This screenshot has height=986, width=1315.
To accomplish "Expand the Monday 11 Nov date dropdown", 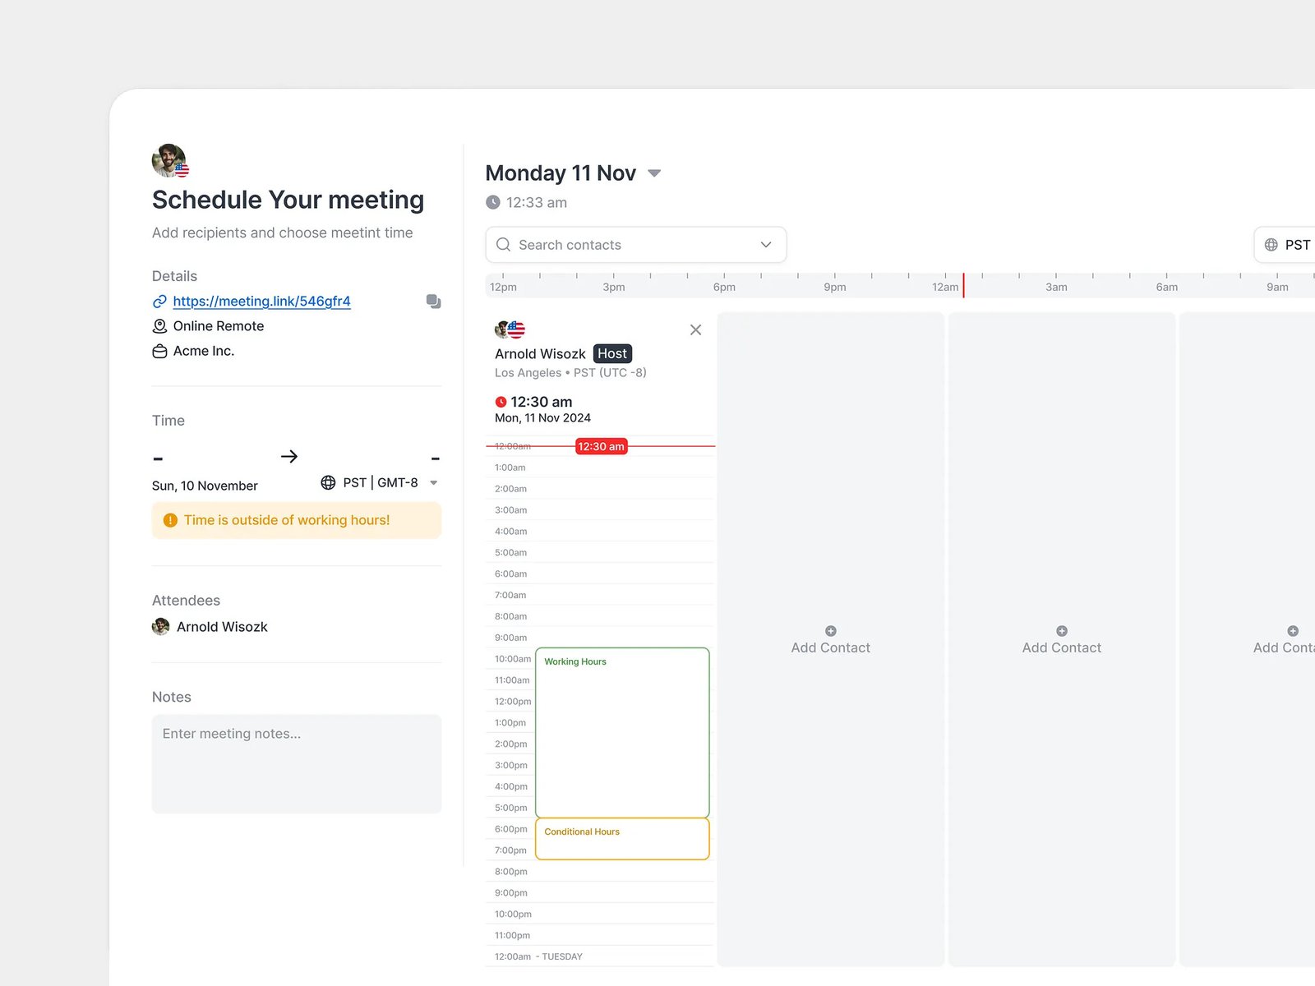I will (x=654, y=173).
